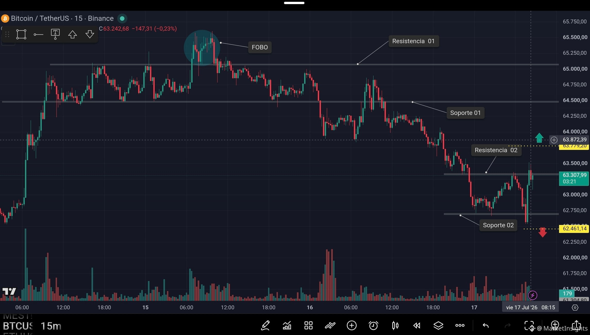Open the trend lines tool icon
Screen dimensions: 590x335
pos(330,325)
